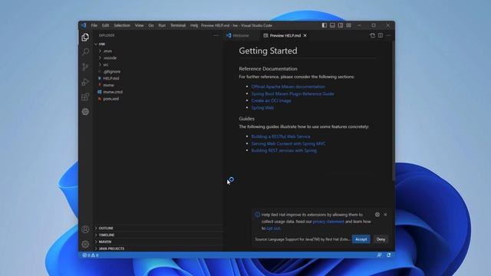Open the Terminal menu
The image size is (491, 276).
[178, 25]
